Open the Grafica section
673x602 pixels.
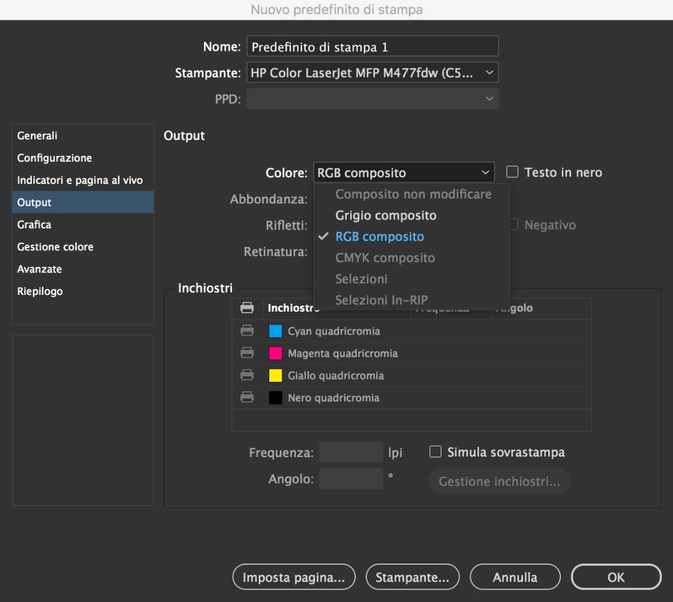(x=83, y=225)
